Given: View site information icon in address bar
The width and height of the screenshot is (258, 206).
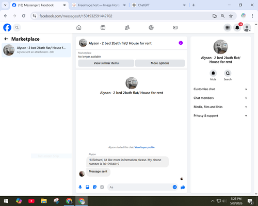Looking at the screenshot, I should click(35, 16).
